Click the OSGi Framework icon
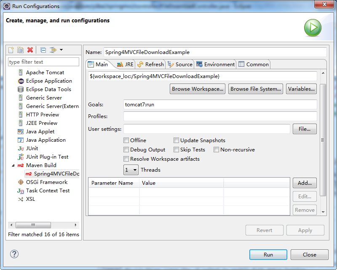Viewport: 337px width, 270px height. (x=21, y=182)
